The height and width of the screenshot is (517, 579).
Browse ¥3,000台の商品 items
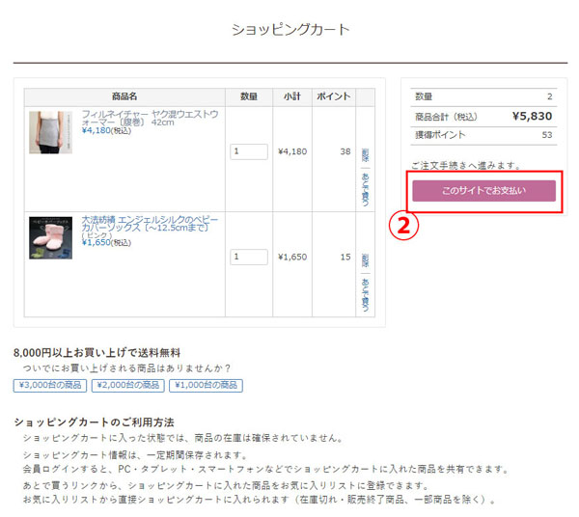tap(50, 386)
